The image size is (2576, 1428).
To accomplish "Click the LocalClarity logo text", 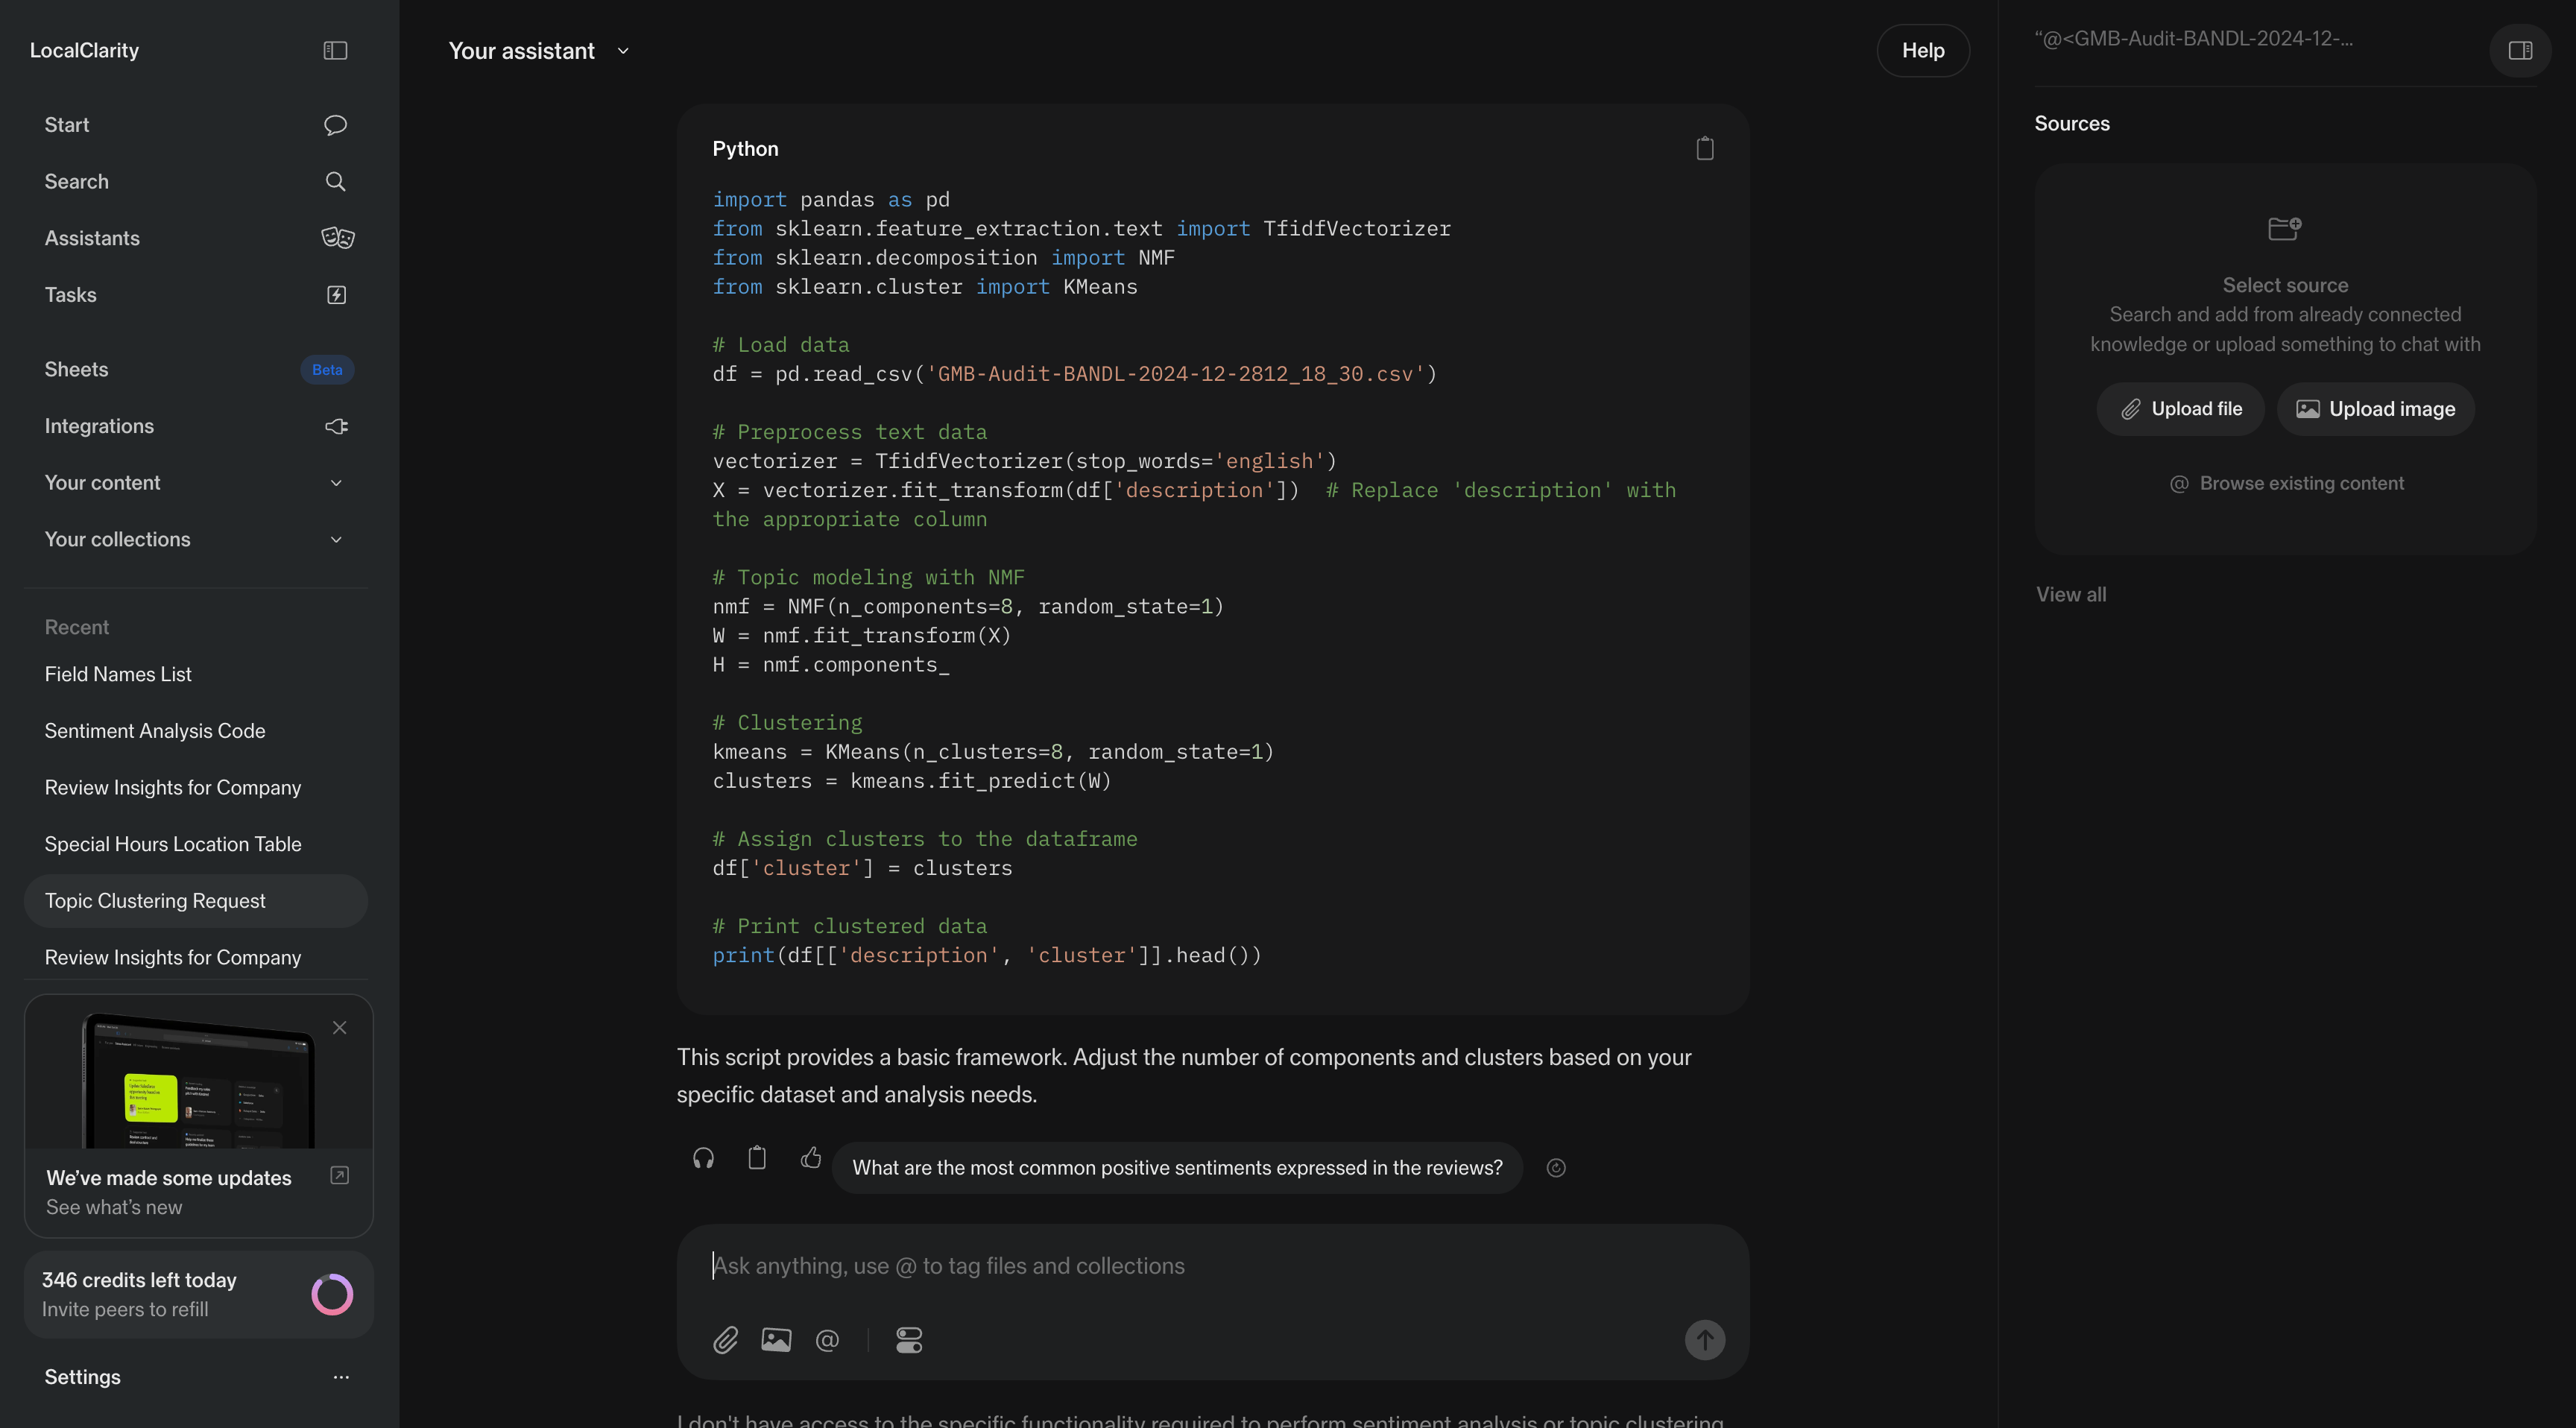I will 84,51.
